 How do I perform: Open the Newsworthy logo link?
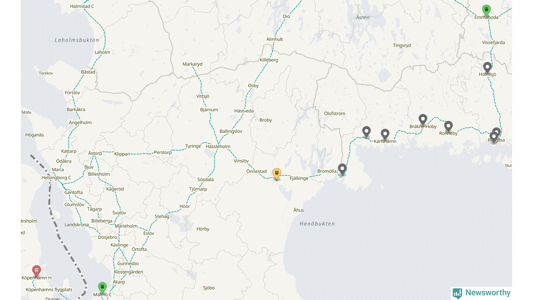pos(481,293)
